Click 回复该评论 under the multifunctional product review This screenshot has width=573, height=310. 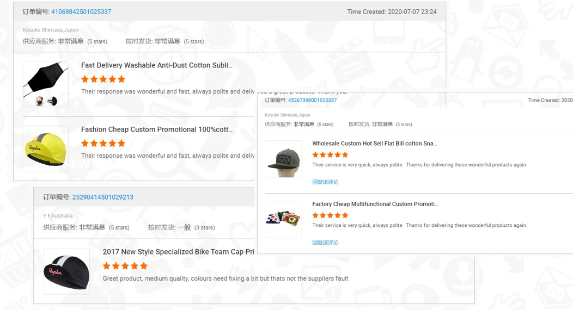(325, 243)
